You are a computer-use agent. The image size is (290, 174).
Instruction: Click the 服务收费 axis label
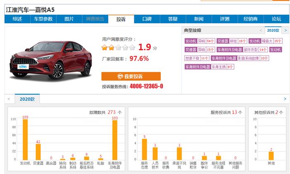(x=166, y=165)
